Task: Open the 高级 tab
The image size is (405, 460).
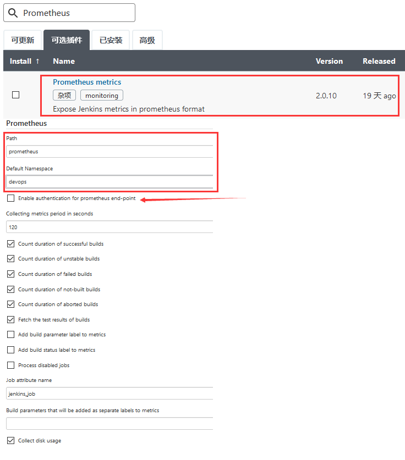Action: (147, 40)
